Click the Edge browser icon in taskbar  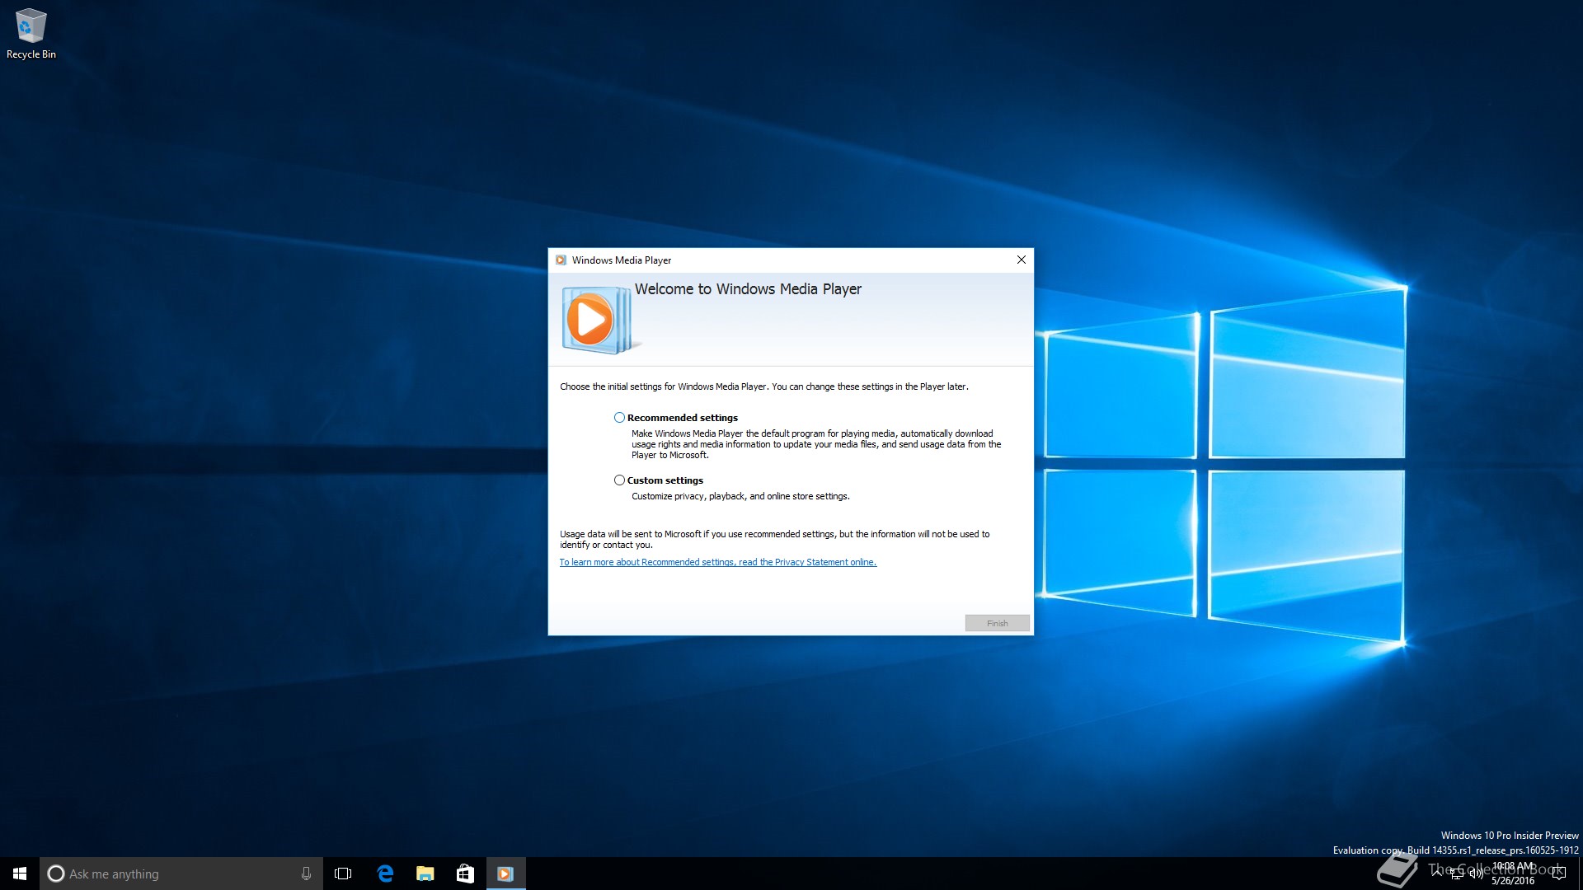tap(386, 873)
